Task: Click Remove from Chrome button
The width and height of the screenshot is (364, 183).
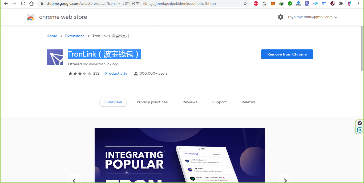Action: click(287, 54)
